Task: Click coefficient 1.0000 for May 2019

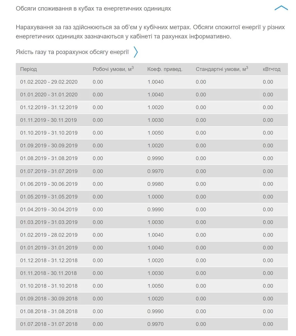Action: point(156,197)
